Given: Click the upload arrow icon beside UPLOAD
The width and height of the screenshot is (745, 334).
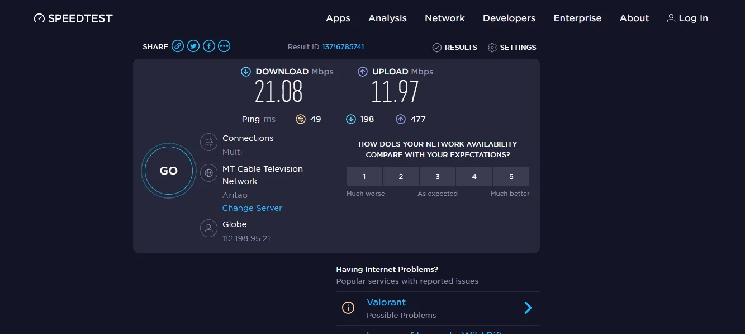Looking at the screenshot, I should pos(363,72).
